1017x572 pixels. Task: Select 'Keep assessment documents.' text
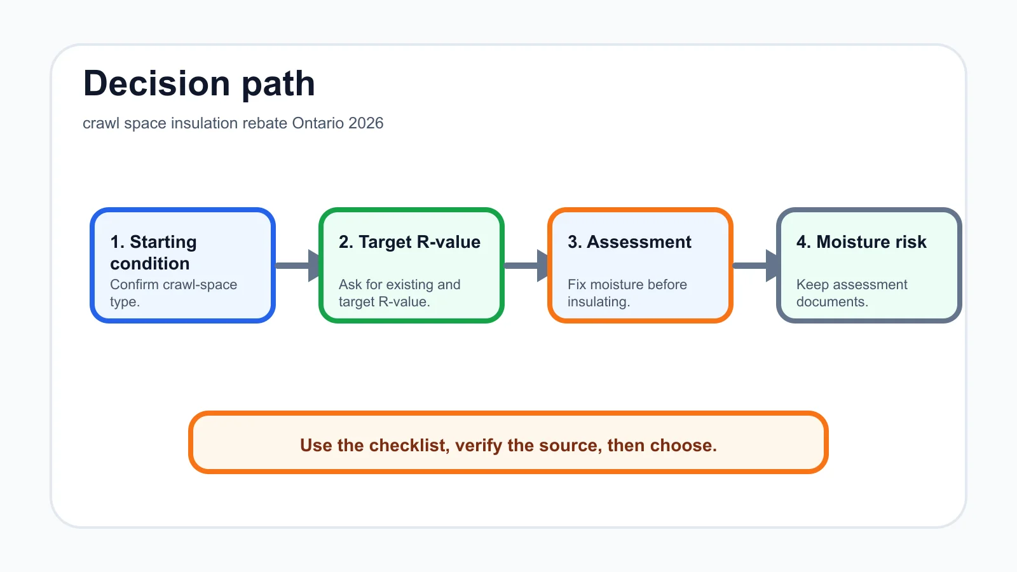[x=852, y=293]
